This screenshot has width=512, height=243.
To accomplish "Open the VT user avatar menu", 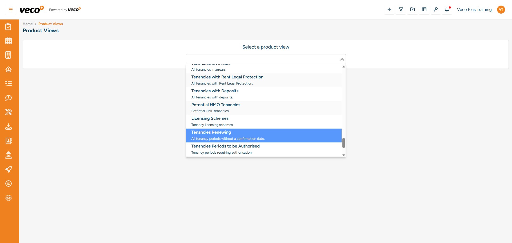I will click(501, 9).
